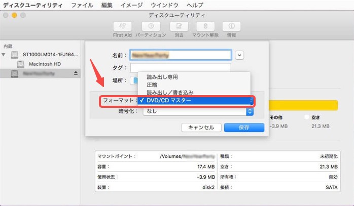Image resolution: width=354 pixels, height=206 pixels.
Task: Open the 場所 (location) popup
Action: click(x=134, y=80)
